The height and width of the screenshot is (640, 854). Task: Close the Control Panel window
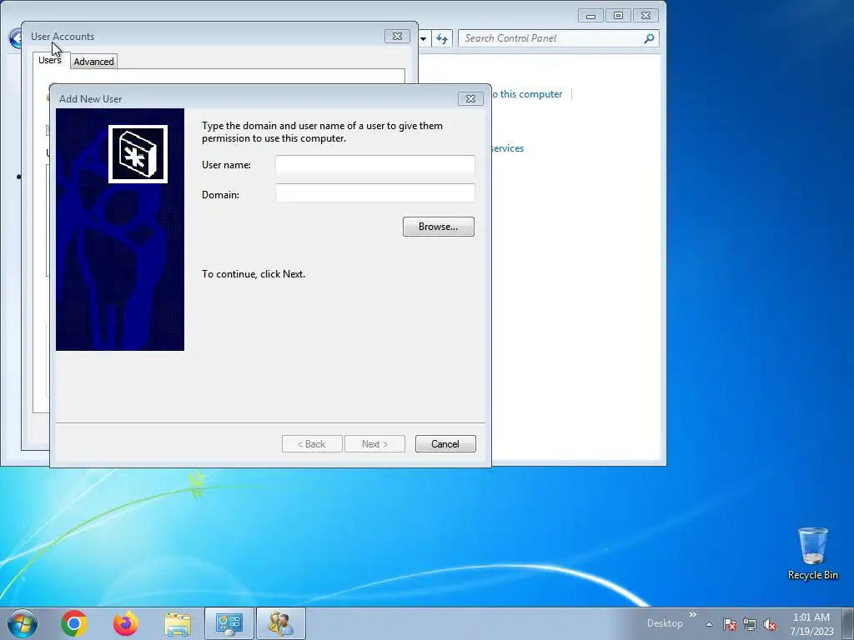tap(646, 16)
